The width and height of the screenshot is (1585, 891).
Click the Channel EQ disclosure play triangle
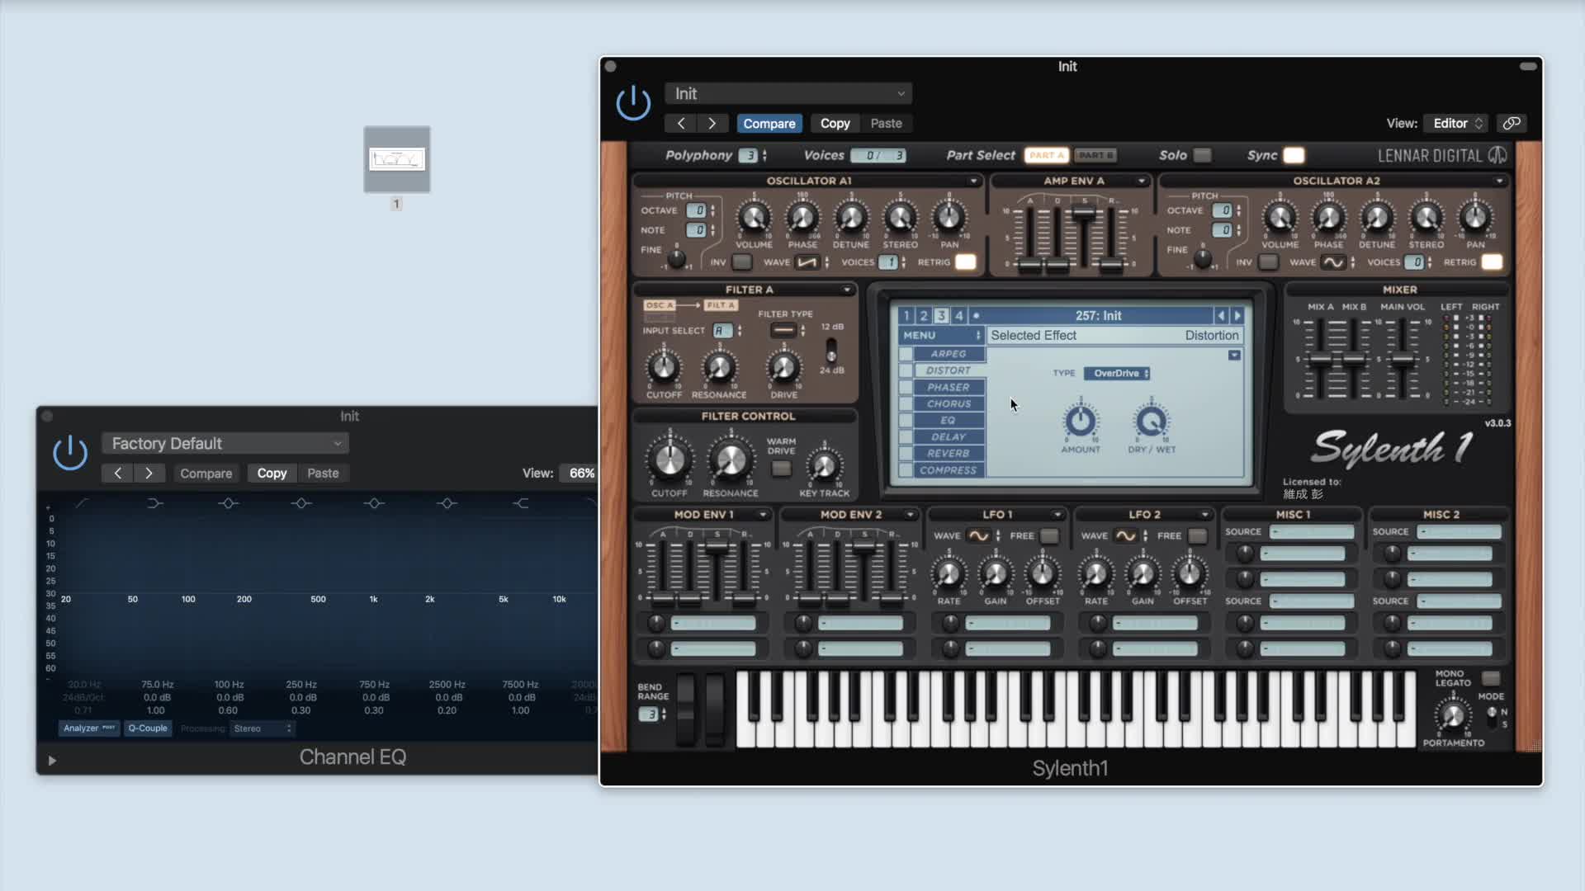pyautogui.click(x=52, y=760)
